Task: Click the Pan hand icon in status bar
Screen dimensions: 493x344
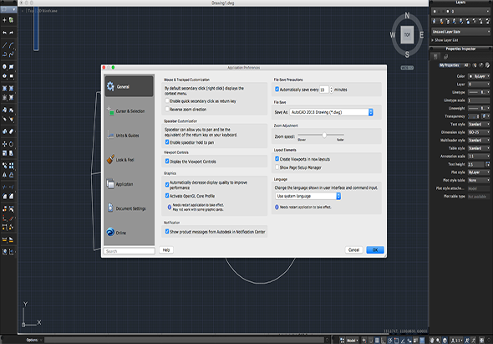Action: [432, 340]
